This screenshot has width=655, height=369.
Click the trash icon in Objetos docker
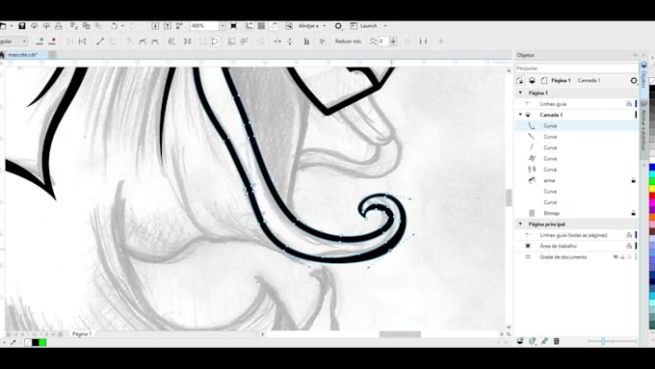[557, 341]
